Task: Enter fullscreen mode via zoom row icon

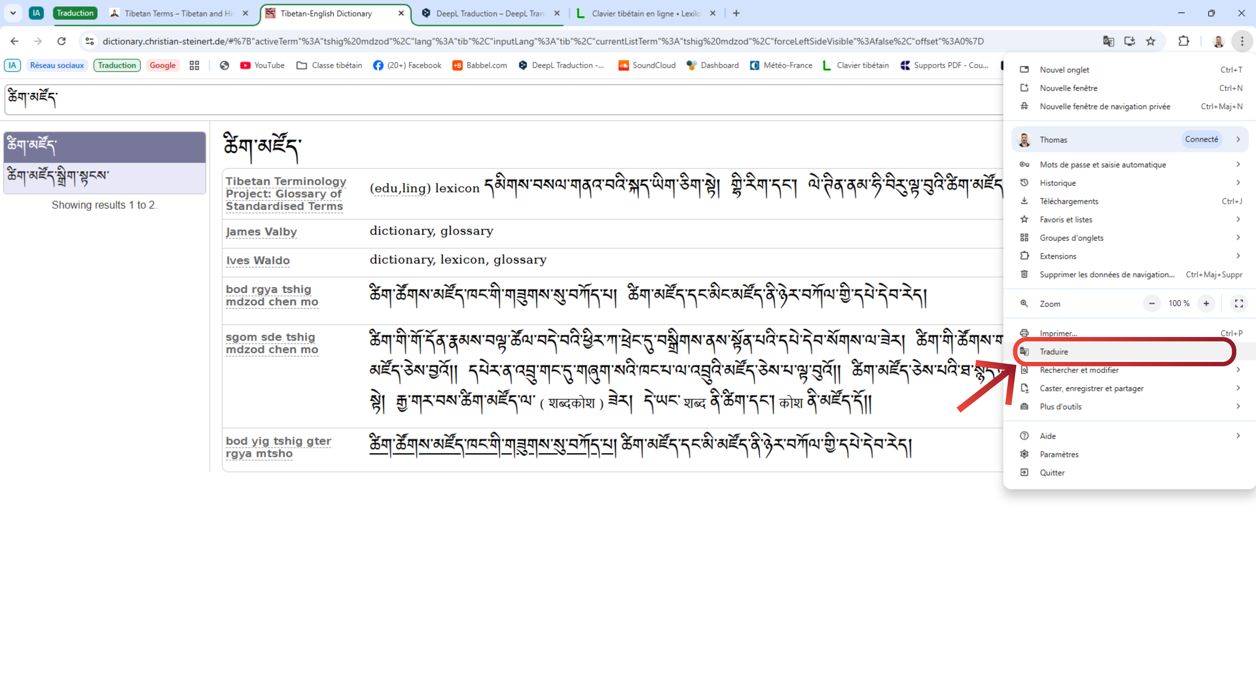Action: click(1238, 304)
